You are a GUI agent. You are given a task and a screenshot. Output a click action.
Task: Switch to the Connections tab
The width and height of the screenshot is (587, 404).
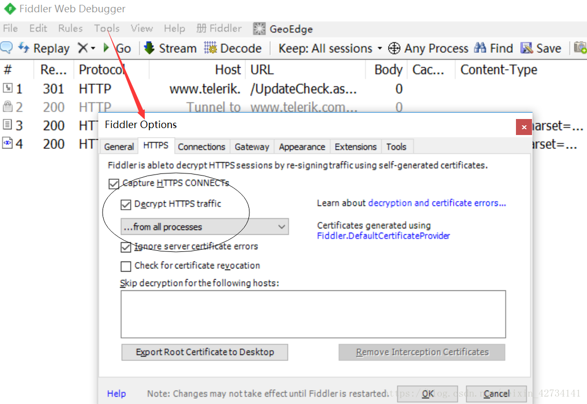point(201,147)
